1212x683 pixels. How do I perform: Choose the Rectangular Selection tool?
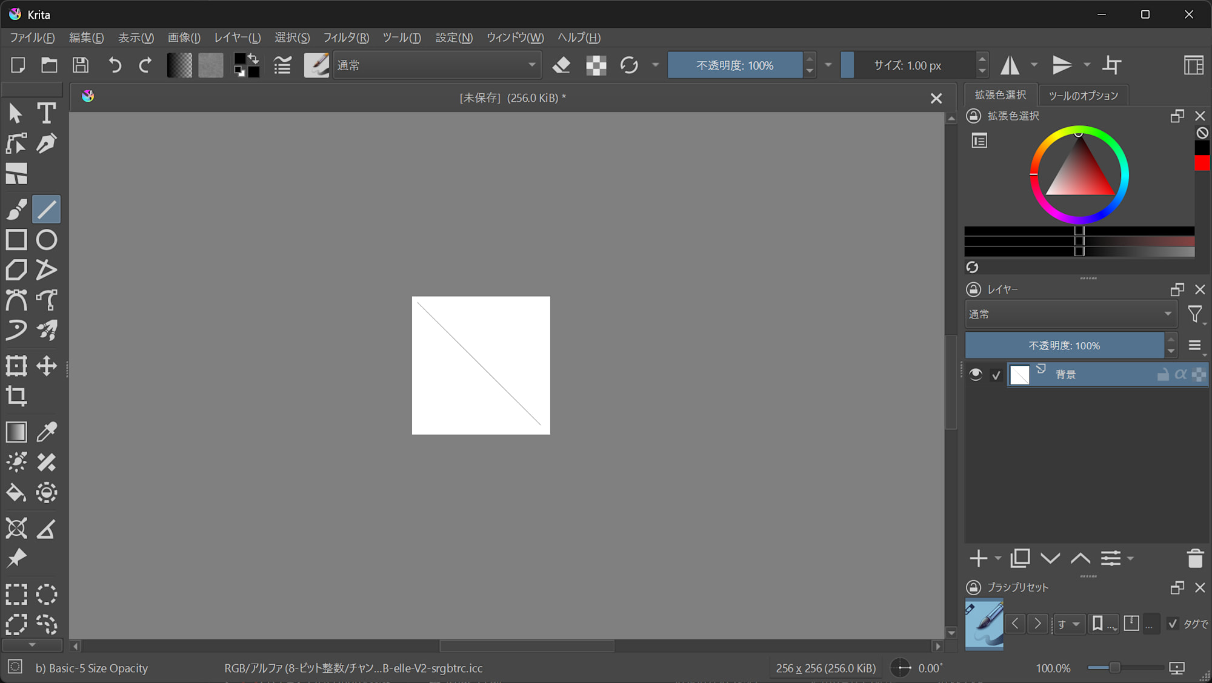[16, 594]
